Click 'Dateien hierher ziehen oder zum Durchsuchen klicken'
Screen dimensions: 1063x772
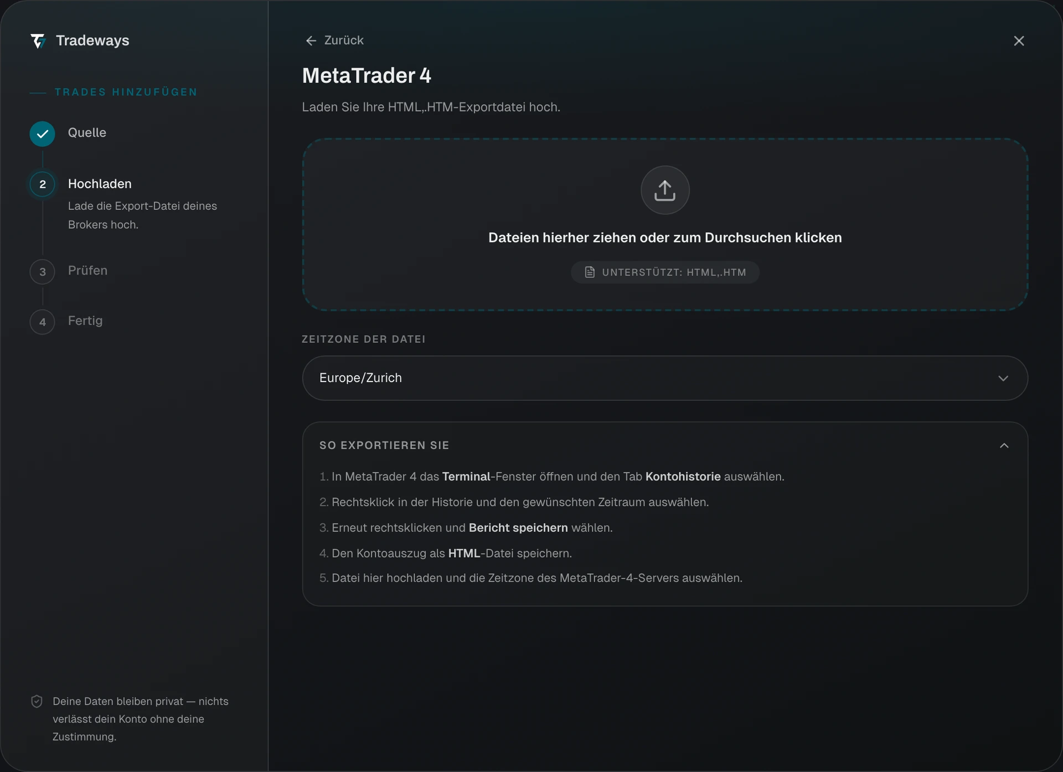click(x=665, y=238)
